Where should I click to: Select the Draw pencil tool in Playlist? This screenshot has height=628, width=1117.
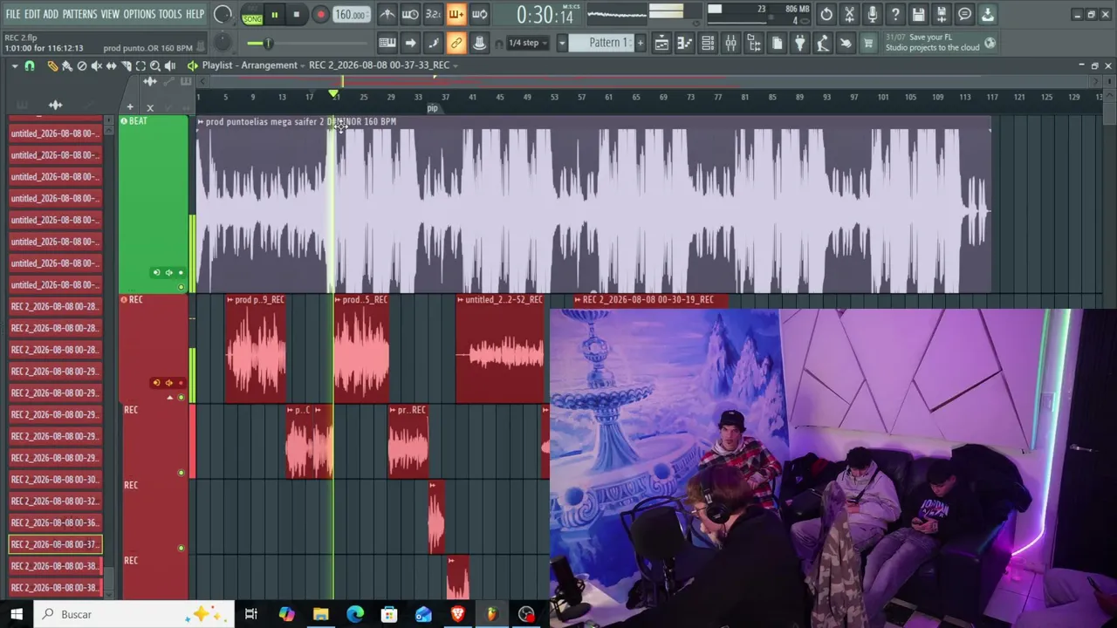(52, 65)
